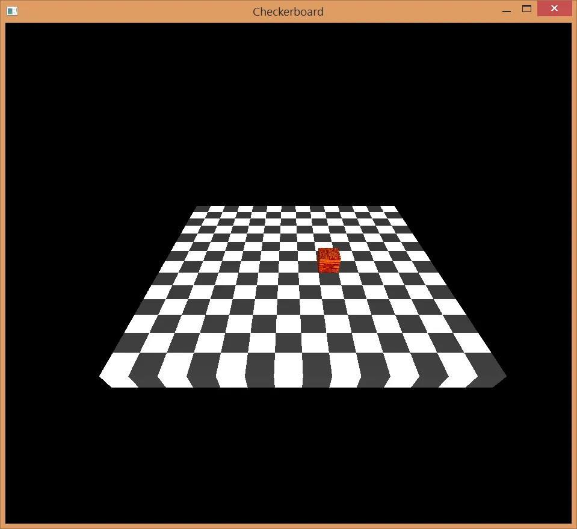Close the Checkerboard window
577x529 pixels.
[x=554, y=8]
